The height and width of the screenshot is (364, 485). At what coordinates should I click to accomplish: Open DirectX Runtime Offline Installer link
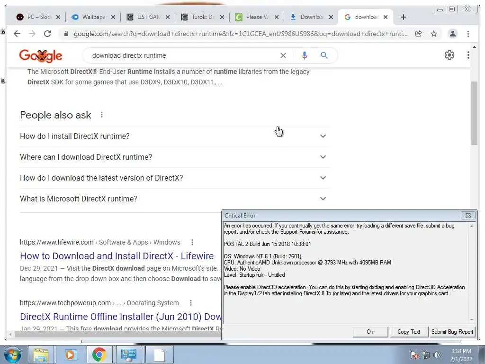[x=121, y=317]
